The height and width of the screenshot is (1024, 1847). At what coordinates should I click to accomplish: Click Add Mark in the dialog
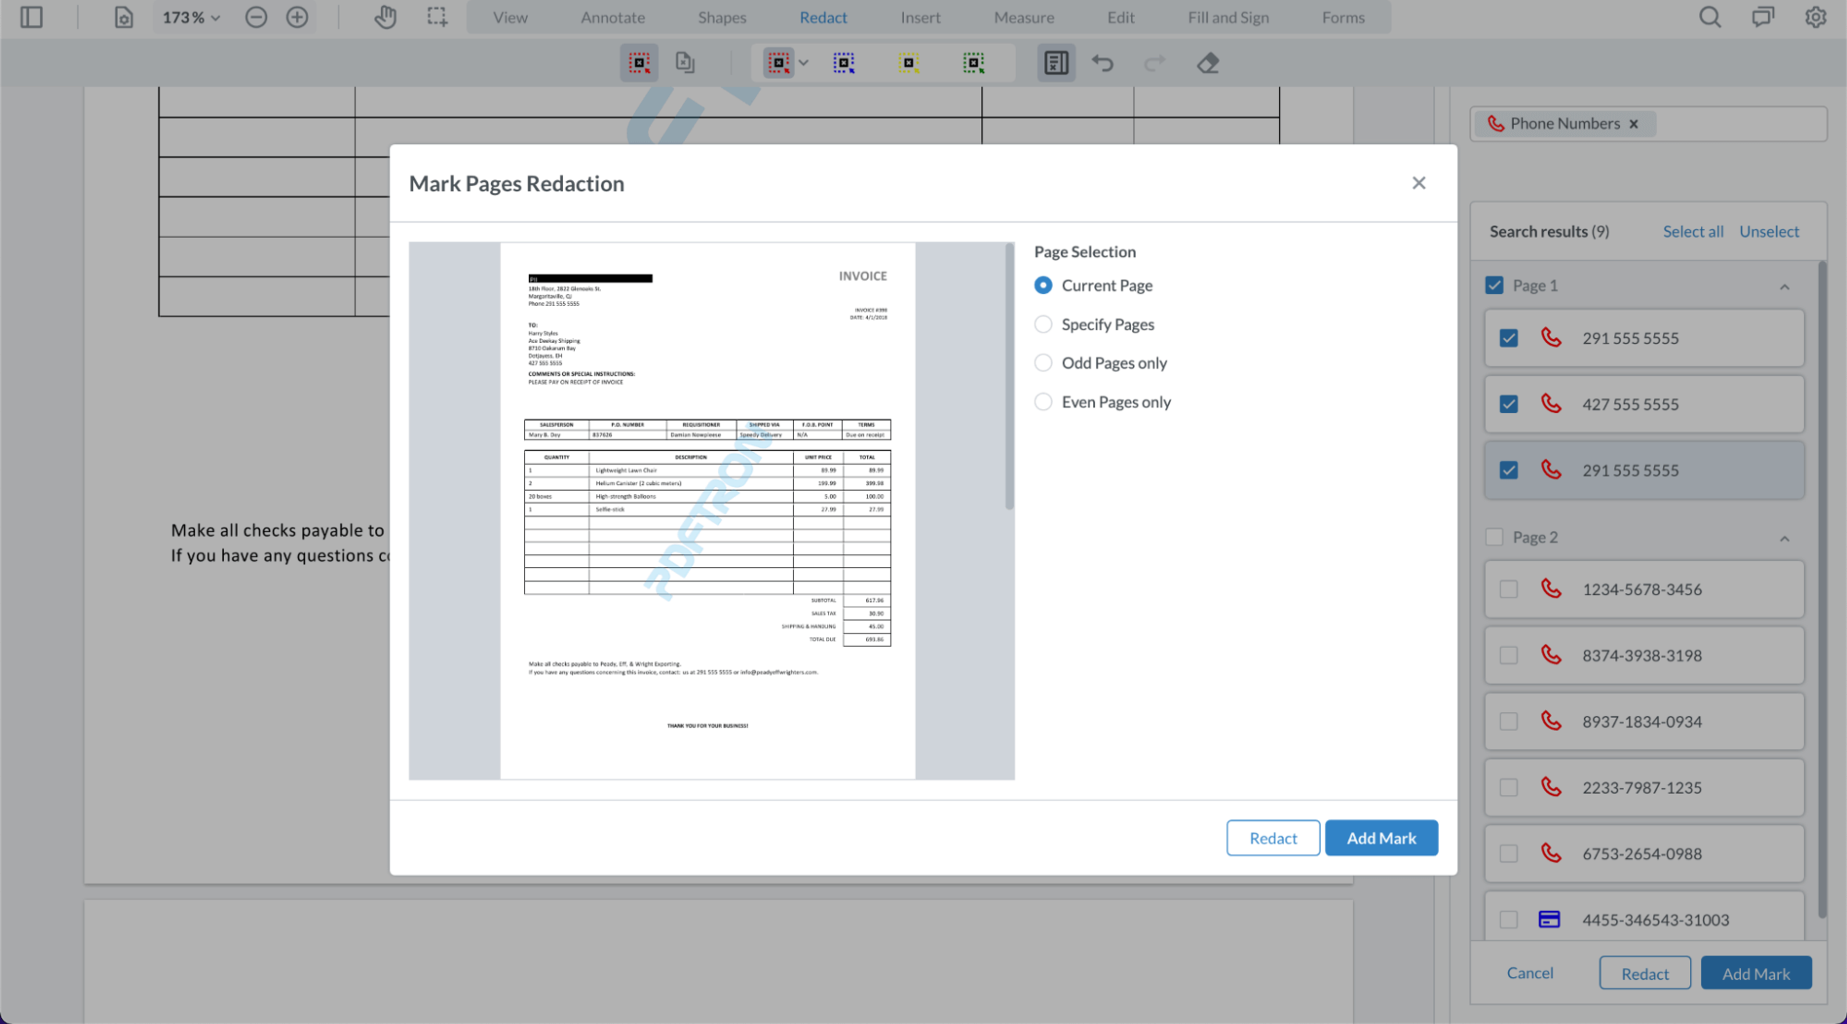point(1381,837)
